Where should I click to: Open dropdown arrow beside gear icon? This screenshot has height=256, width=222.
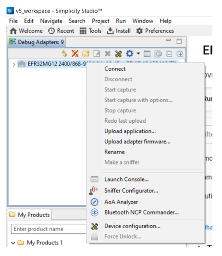138,53
